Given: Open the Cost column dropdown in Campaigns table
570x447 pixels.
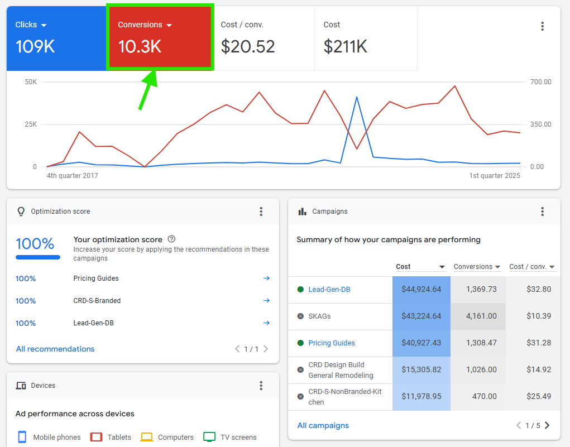Looking at the screenshot, I should pyautogui.click(x=443, y=267).
